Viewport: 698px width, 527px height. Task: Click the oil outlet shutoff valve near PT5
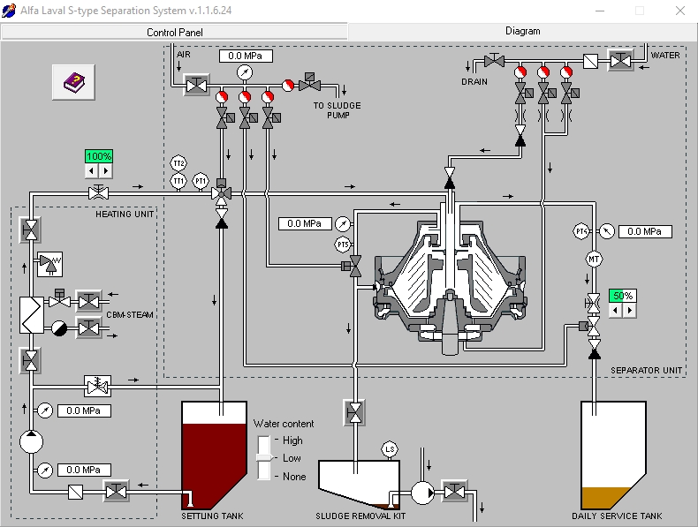click(x=353, y=267)
